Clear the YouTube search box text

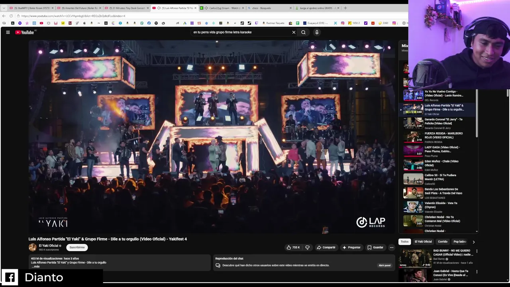294,32
